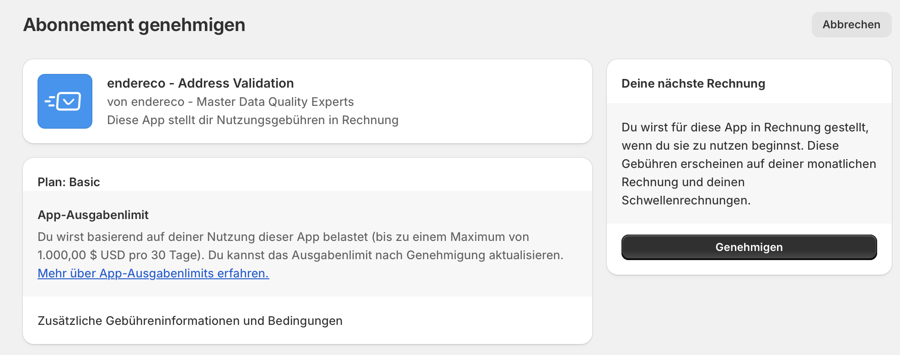
Task: Click the App-Ausgabenlimit heading
Action: [93, 215]
